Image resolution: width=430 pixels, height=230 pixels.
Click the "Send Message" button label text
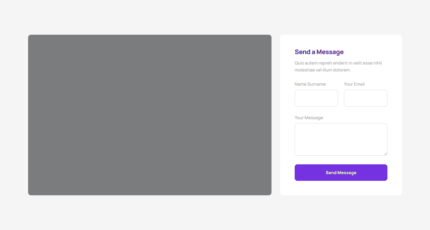click(x=341, y=173)
